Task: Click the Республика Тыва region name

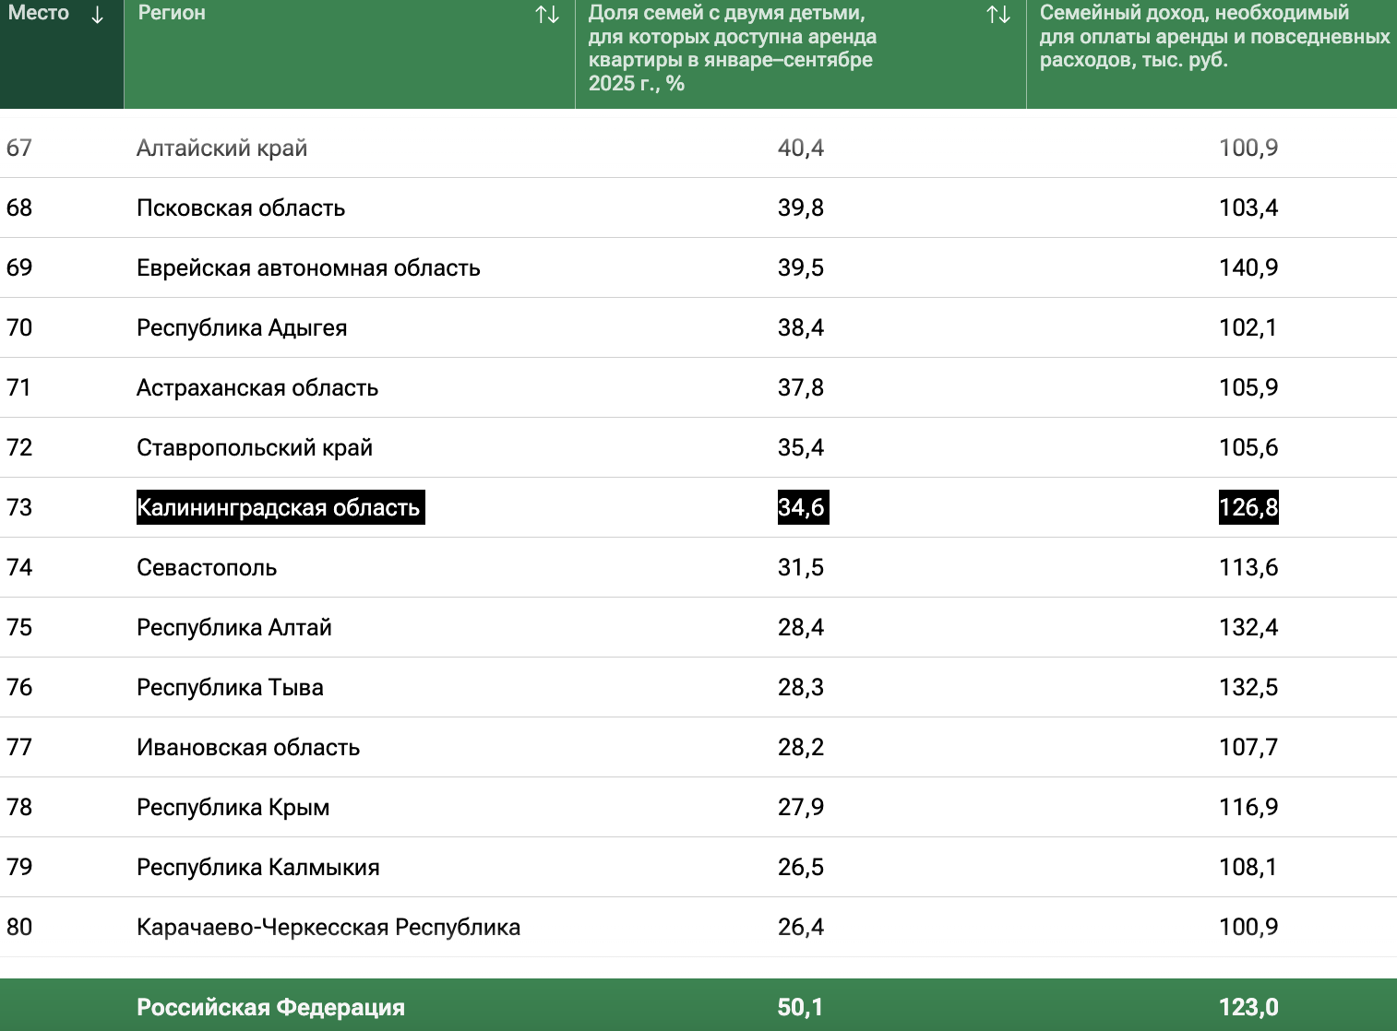Action: 230,688
